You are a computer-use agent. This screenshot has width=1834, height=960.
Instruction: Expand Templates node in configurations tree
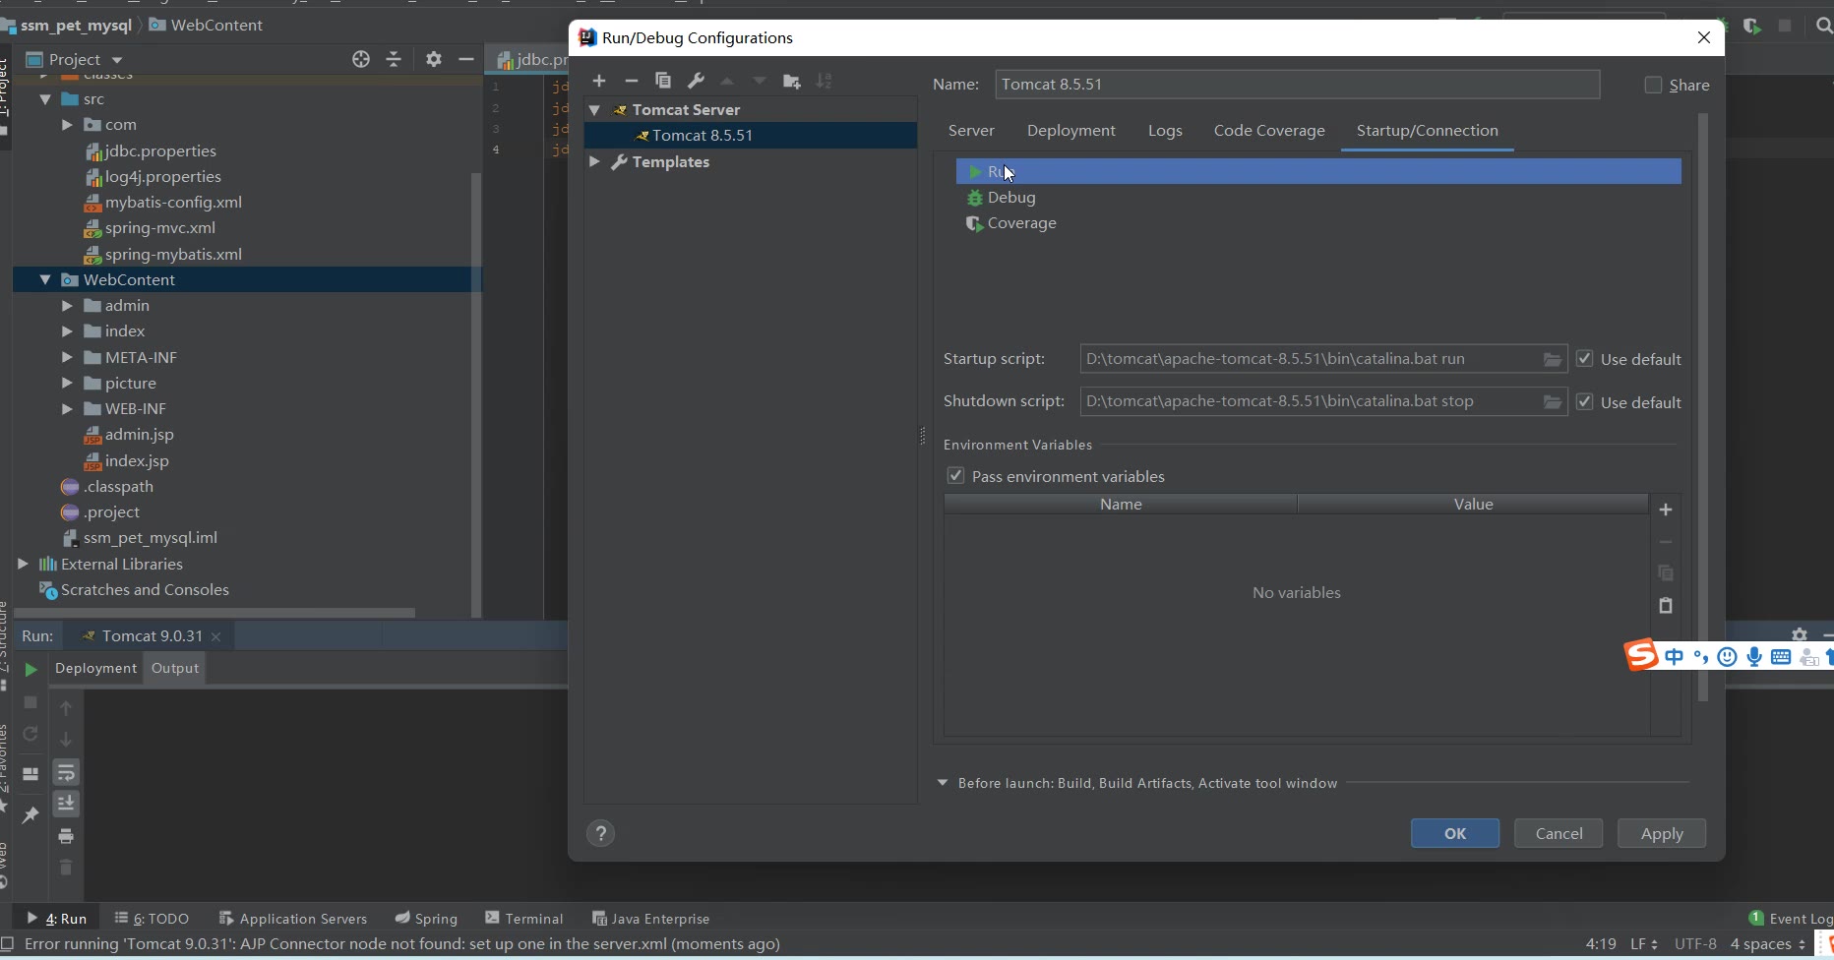click(x=594, y=161)
